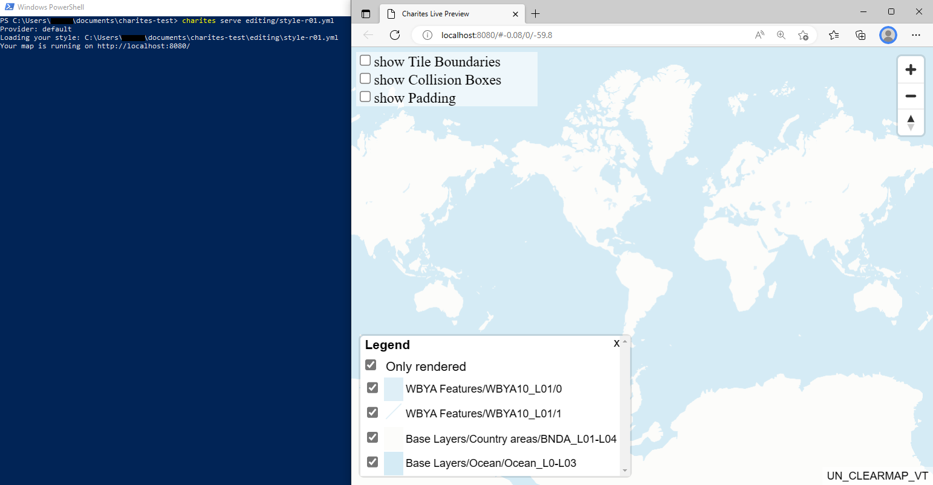Zoom out the map with minus button

pyautogui.click(x=911, y=96)
